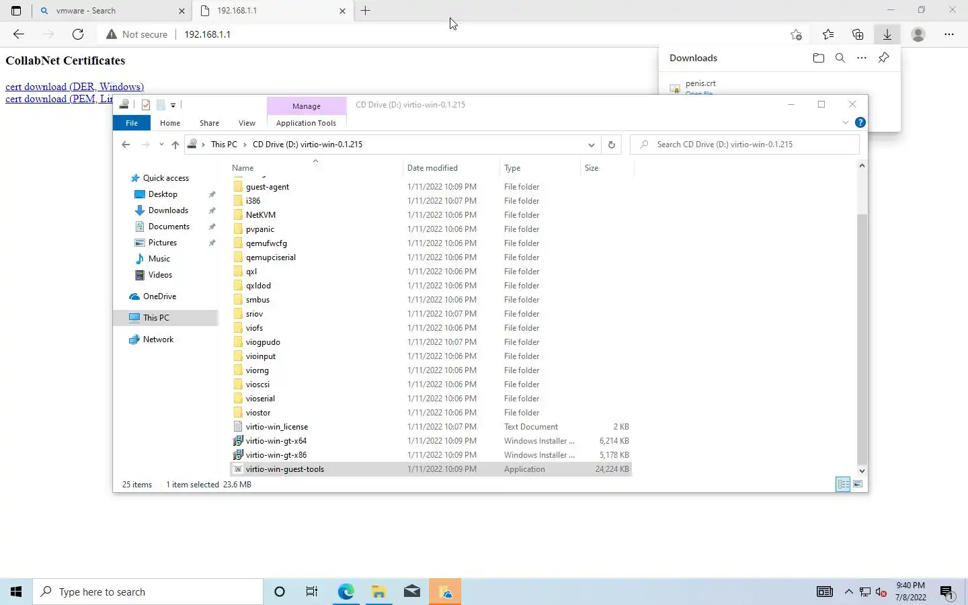Open the browser profile avatar
Viewport: 968px width, 605px height.
point(918,34)
